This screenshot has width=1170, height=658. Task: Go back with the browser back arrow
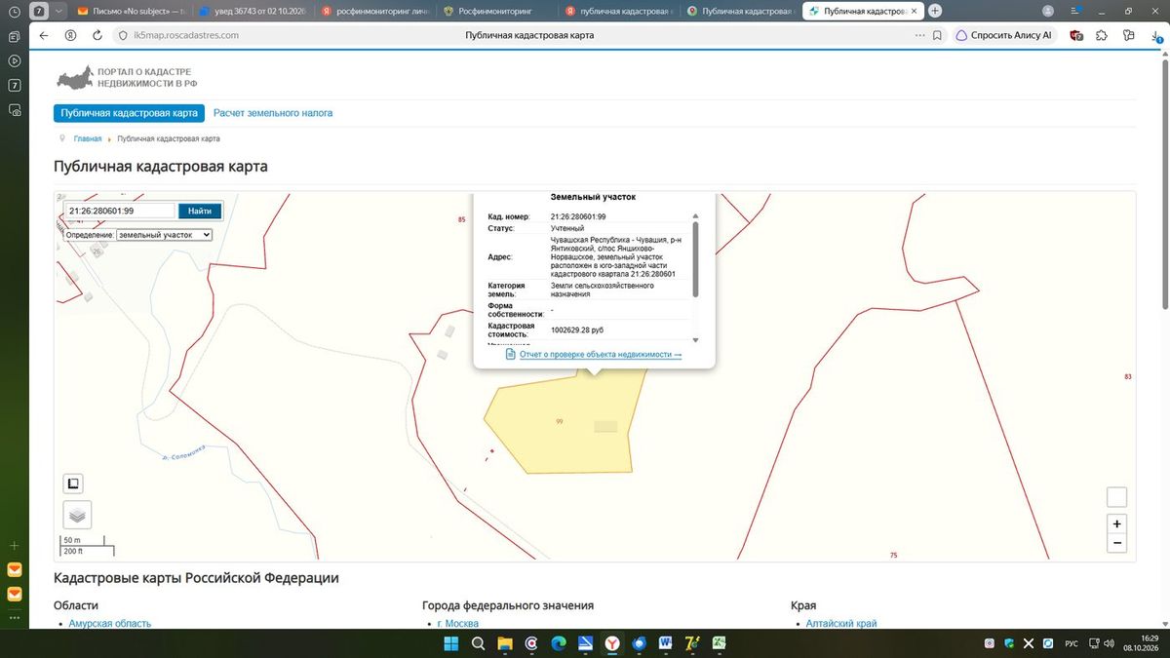coord(44,35)
